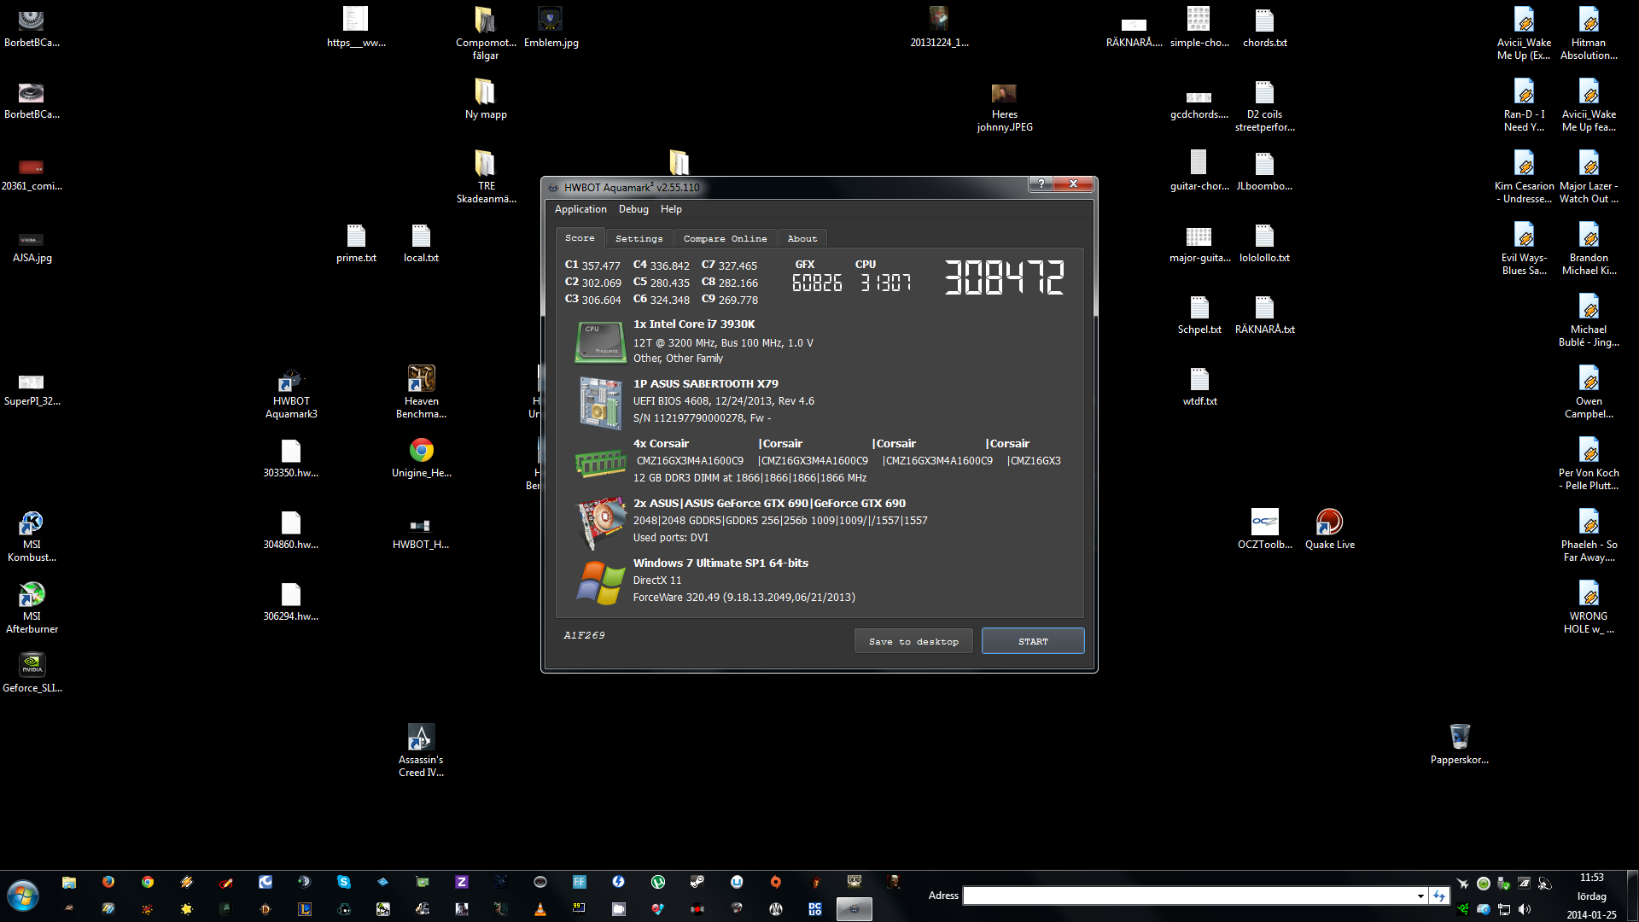Open the network icon in system tray
This screenshot has height=922, width=1639.
1504,909
